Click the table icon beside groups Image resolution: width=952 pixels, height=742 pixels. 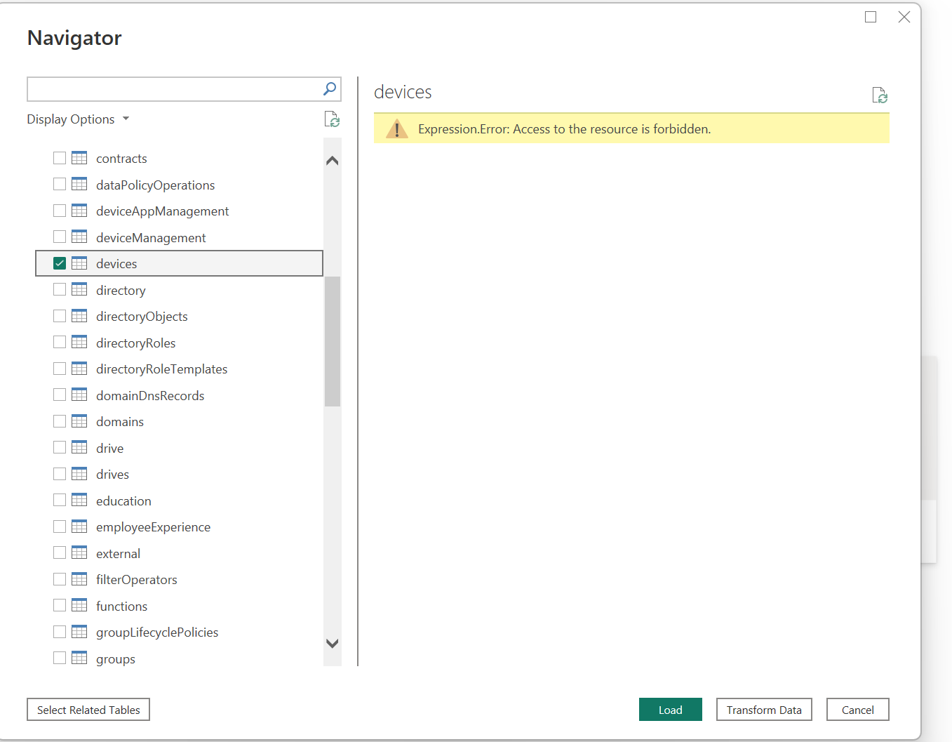[79, 658]
